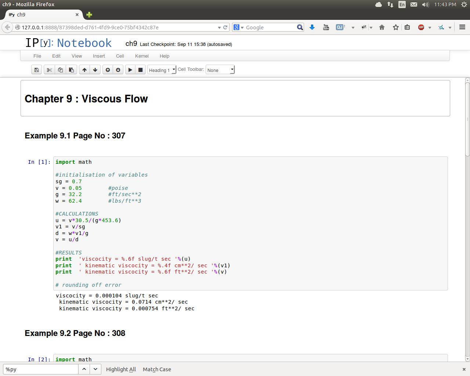Open a new browser tab

[x=89, y=15]
